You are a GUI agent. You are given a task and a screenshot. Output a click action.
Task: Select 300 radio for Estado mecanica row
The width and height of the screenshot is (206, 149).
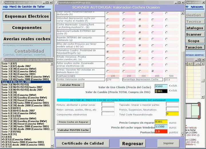[x=140, y=58]
